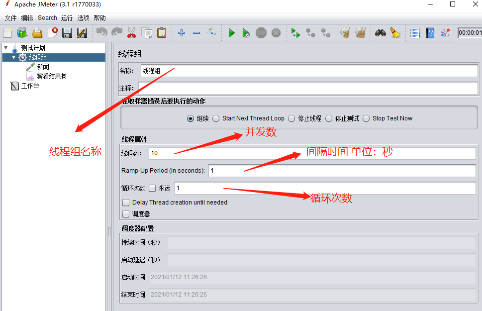Open the 文件 menu

click(11, 18)
